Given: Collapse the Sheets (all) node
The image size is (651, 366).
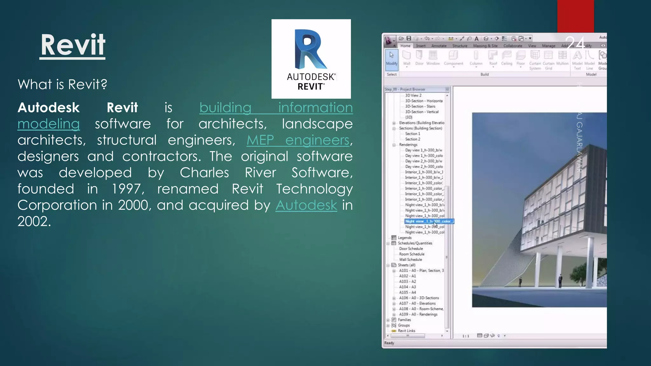Looking at the screenshot, I should [x=388, y=265].
